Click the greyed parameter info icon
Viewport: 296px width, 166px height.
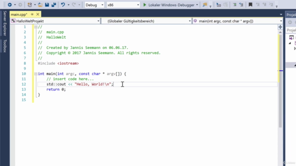pyautogui.click(x=226, y=5)
